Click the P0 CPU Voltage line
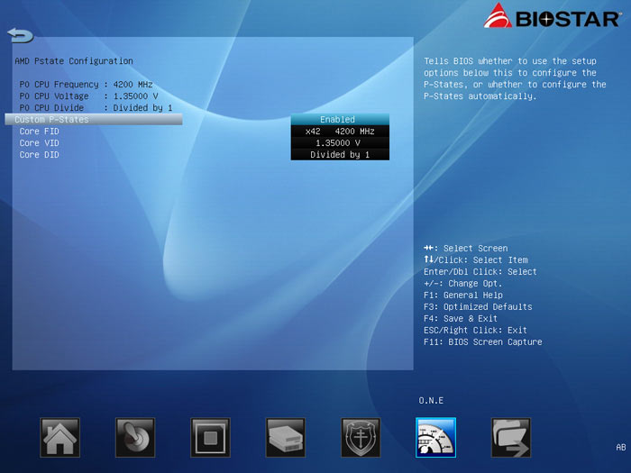The width and height of the screenshot is (631, 473). 88,96
